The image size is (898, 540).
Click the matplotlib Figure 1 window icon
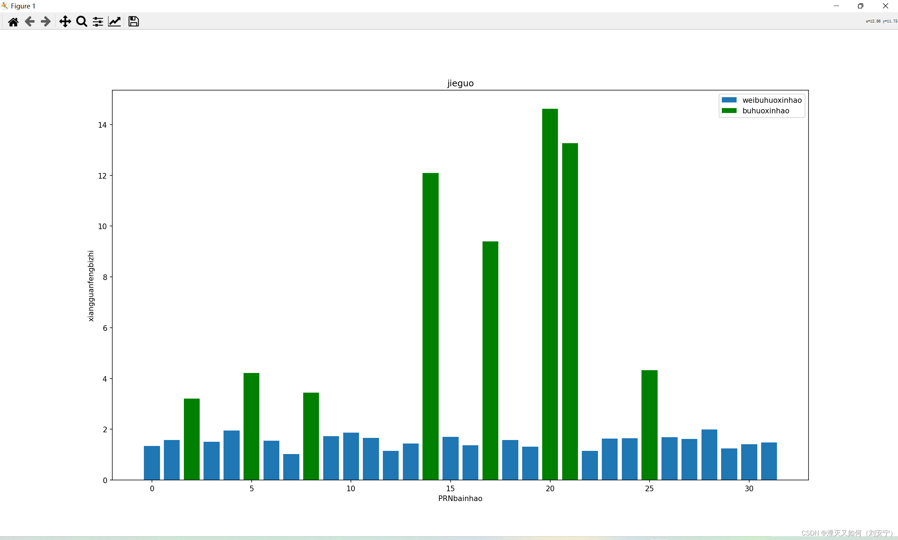click(5, 6)
